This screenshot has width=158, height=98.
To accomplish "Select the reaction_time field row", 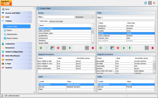I will tap(127, 38).
